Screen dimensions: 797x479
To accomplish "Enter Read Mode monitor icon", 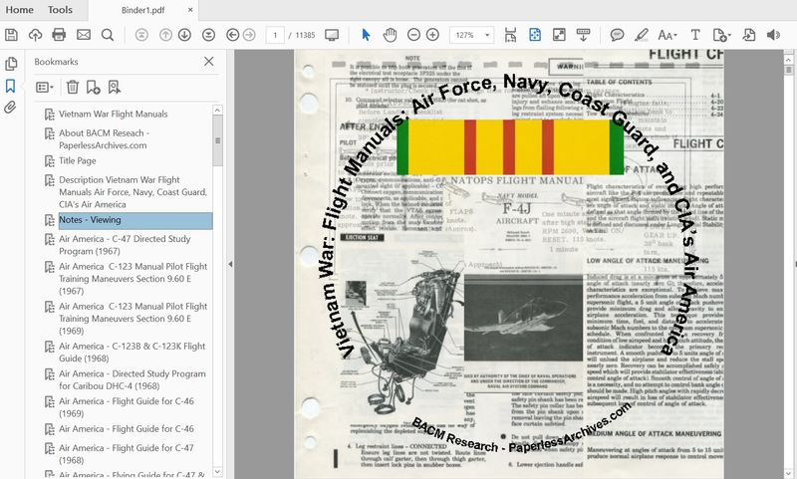I will (332, 35).
